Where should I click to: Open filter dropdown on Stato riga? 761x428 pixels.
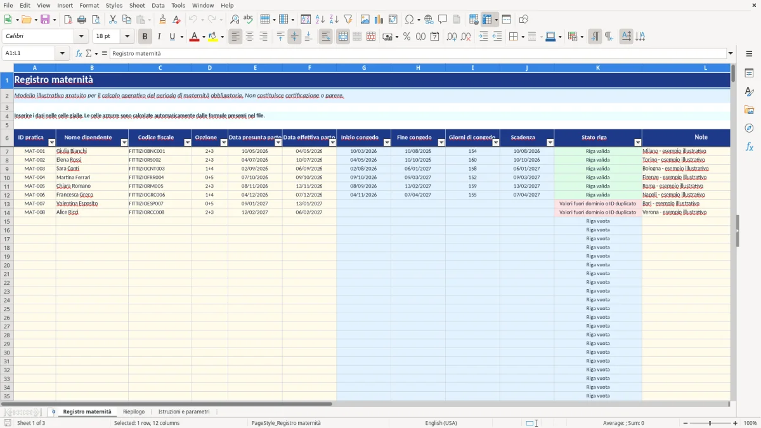(x=638, y=143)
